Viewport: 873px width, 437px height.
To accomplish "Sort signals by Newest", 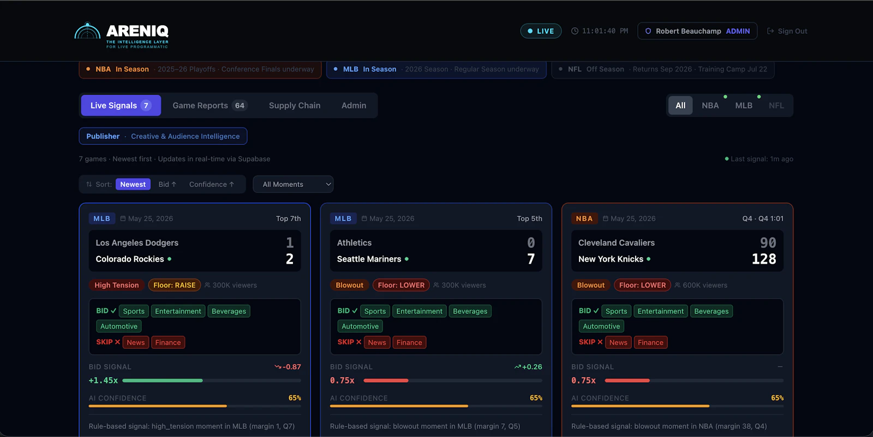I will point(133,184).
